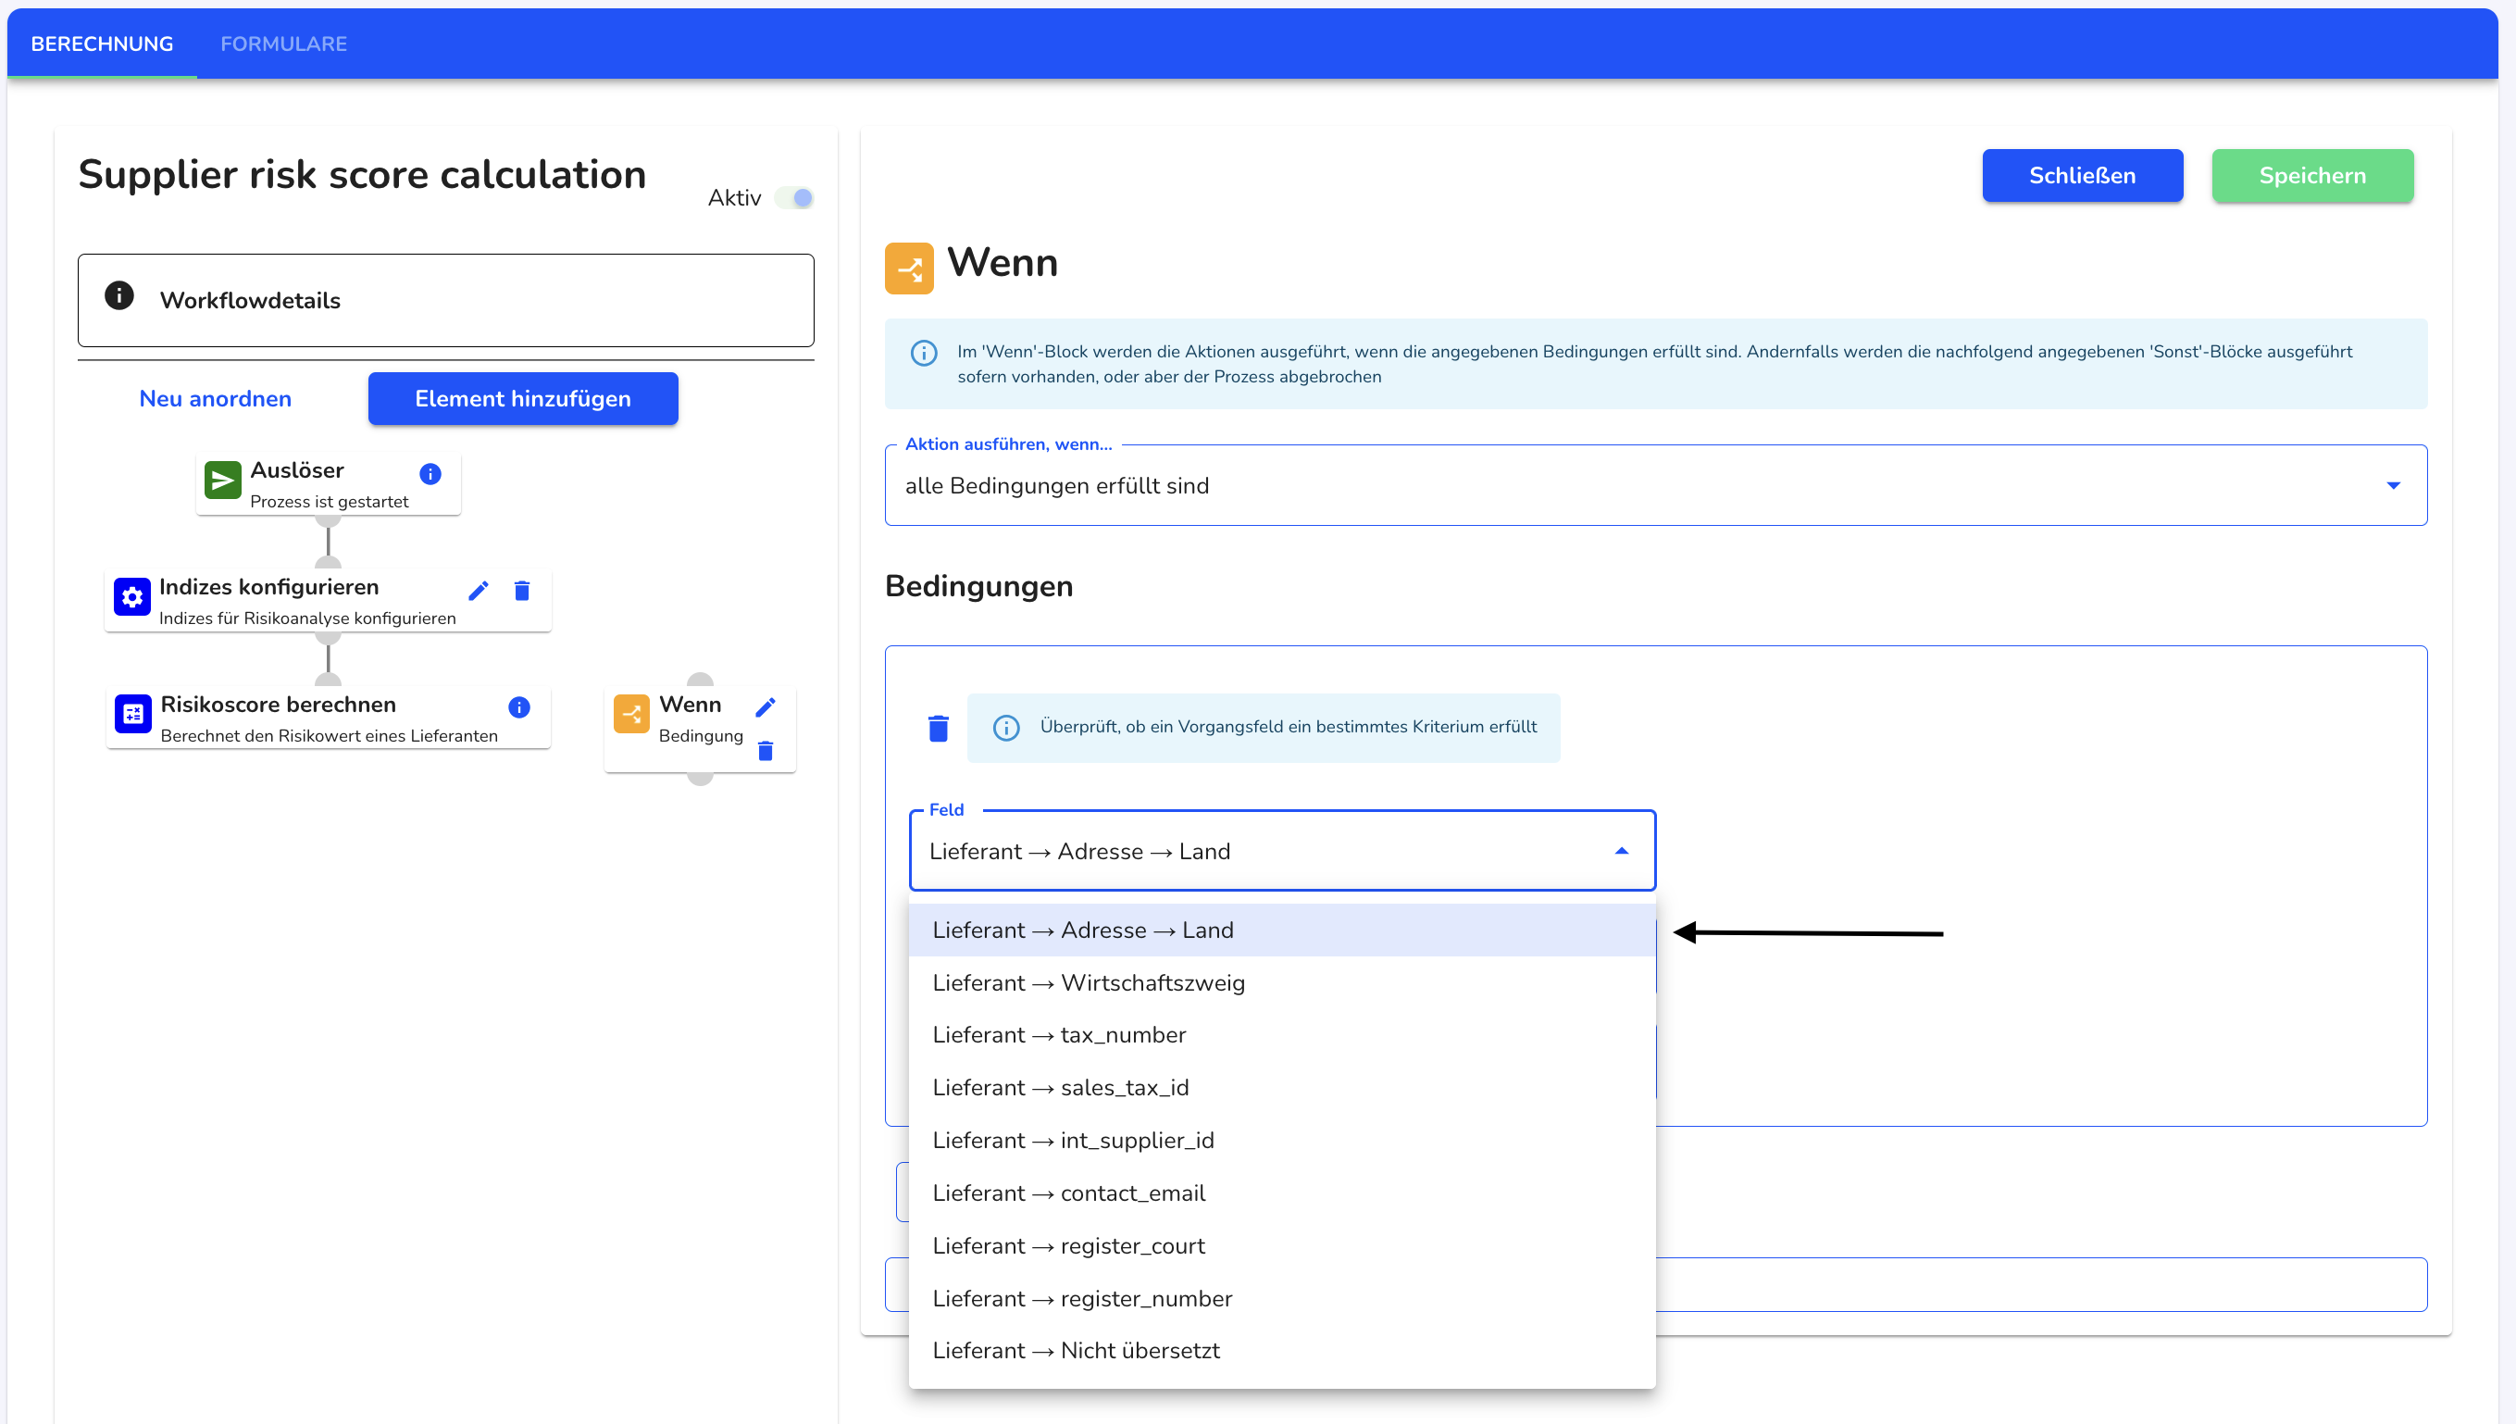Click the Auslöser trigger node
Image resolution: width=2516 pixels, height=1424 pixels.
pos(329,484)
